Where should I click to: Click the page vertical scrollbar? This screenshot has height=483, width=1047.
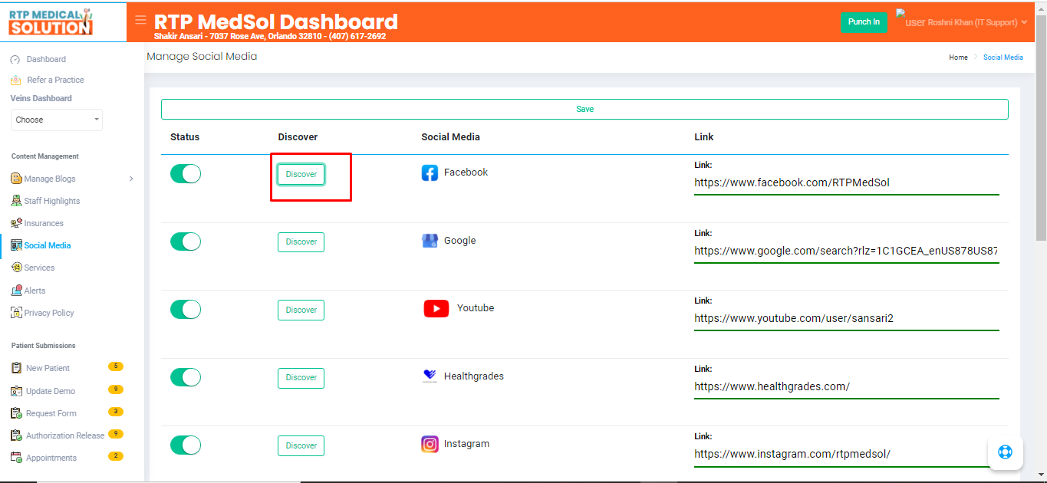pyautogui.click(x=1041, y=127)
